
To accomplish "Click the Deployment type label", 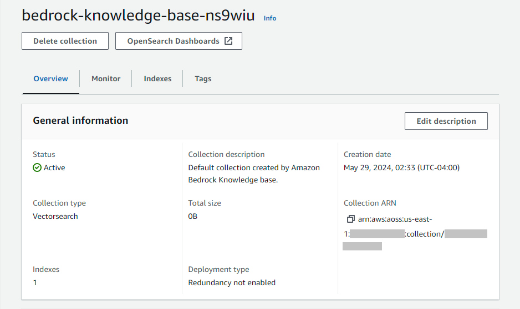I will 218,270.
